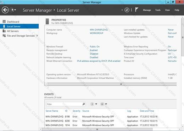Viewport: 184px width, 131px height.
Task: Click Remote Desktop Disabled link
Action: pos(94,54)
